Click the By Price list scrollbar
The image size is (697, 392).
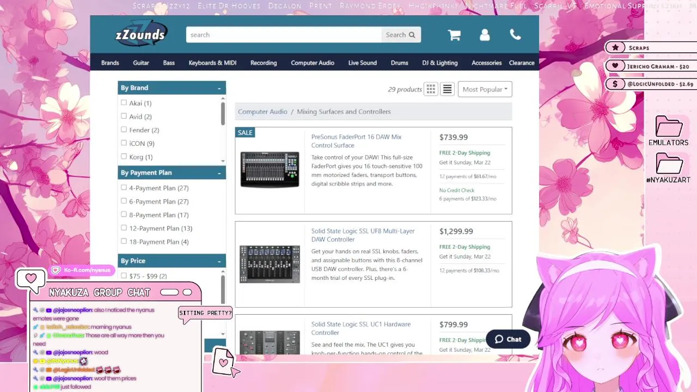coord(223,289)
